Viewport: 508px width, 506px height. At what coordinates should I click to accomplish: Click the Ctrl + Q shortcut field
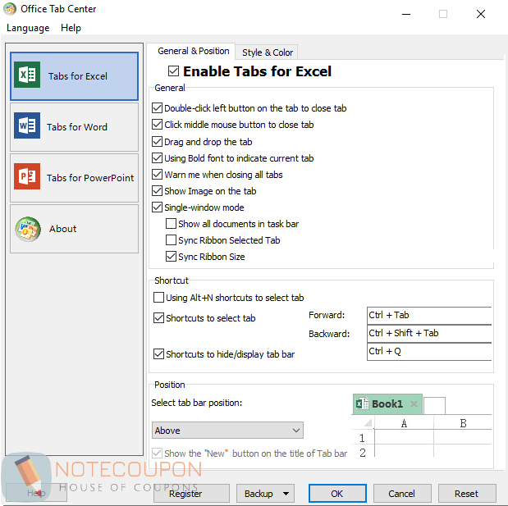pos(429,351)
